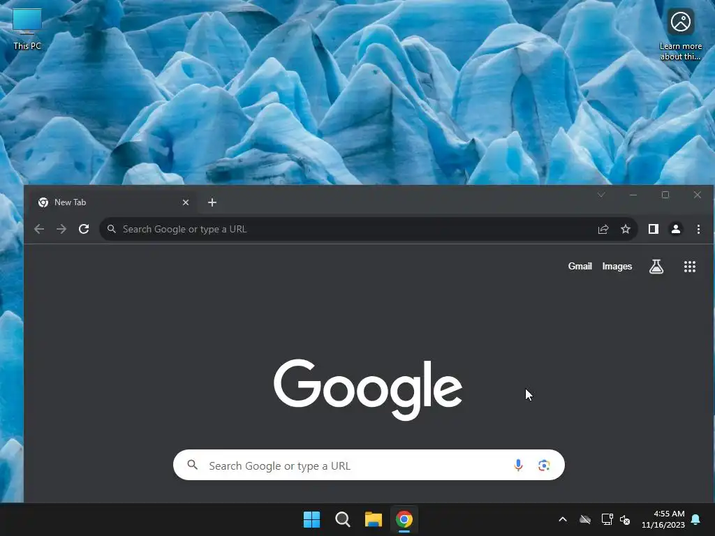Share this page icon in address bar
This screenshot has width=715, height=536.
(603, 229)
